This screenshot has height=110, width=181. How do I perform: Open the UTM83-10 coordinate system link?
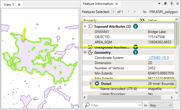(x=158, y=58)
